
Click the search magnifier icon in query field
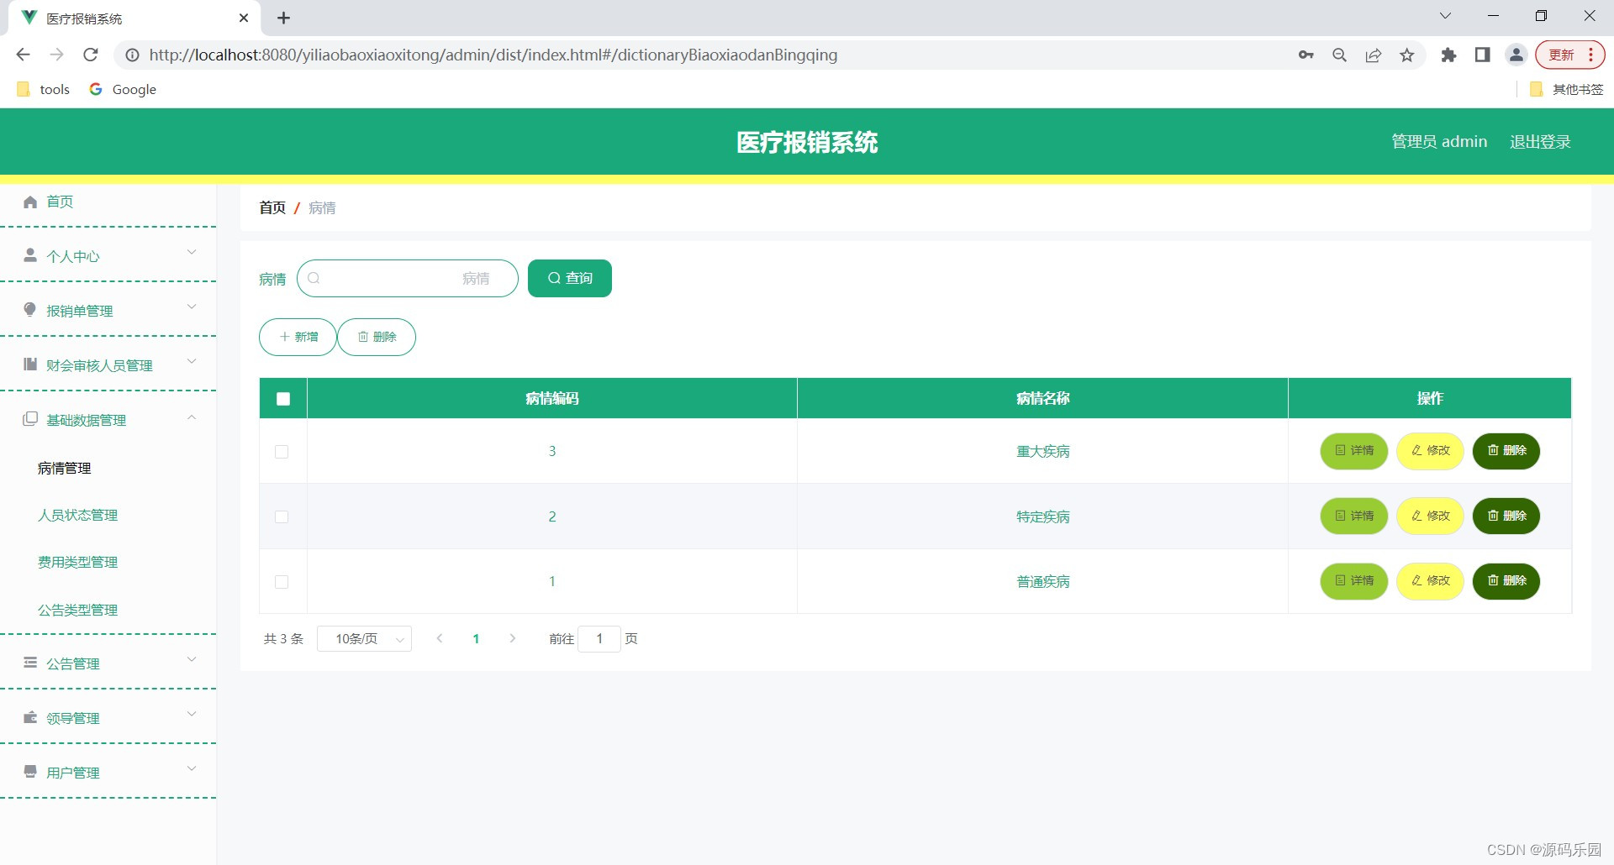[x=314, y=278]
